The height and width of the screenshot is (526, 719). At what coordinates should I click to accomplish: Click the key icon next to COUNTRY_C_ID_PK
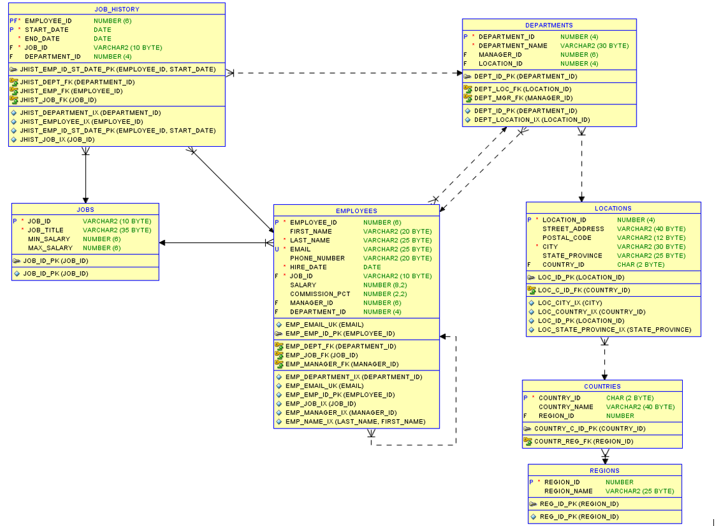(x=529, y=429)
